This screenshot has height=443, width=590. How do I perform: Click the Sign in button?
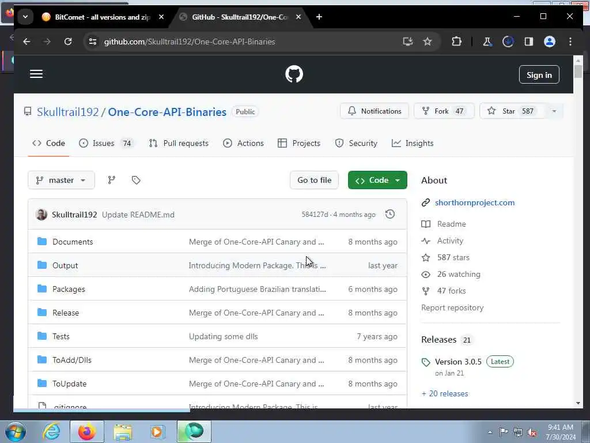539,75
